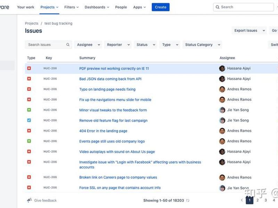
Task: Click Andres Ramos's avatar for Typo on landing page
Action: pyautogui.click(x=222, y=89)
